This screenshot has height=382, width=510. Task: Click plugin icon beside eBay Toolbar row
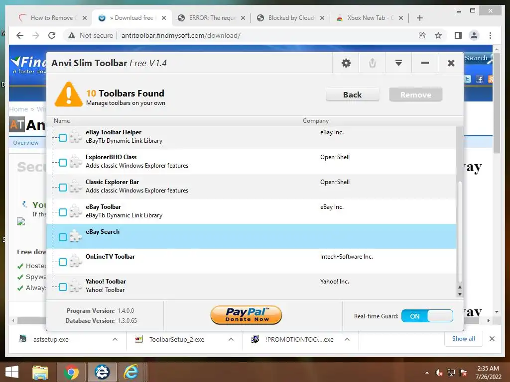point(76,211)
